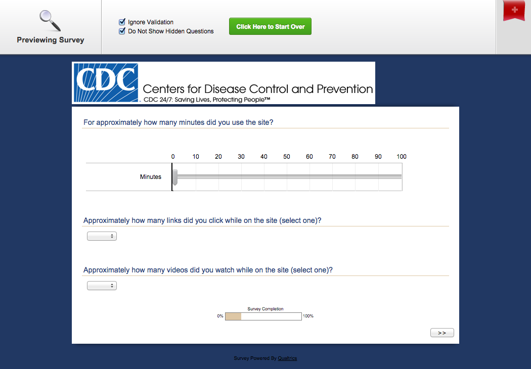Image resolution: width=531 pixels, height=369 pixels.
Task: Open the links clicked dropdown
Action: (x=102, y=236)
